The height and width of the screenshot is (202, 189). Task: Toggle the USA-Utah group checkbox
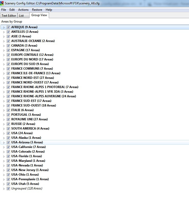click(x=8, y=184)
